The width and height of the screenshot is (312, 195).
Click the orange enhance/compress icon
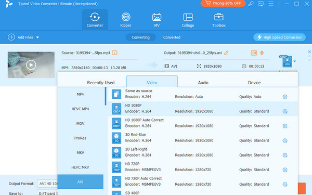coord(262,53)
